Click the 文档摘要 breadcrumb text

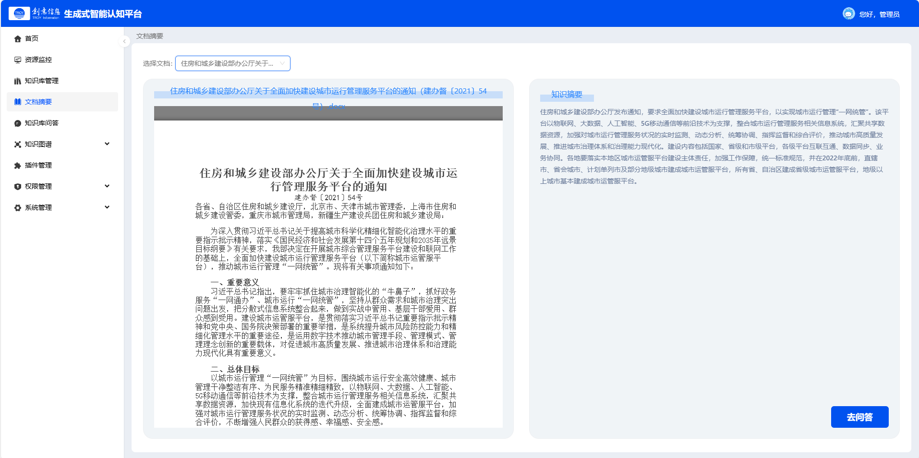coord(150,36)
